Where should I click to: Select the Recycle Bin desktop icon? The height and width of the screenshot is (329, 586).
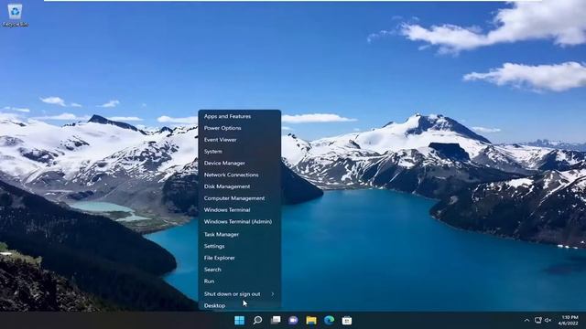click(15, 16)
